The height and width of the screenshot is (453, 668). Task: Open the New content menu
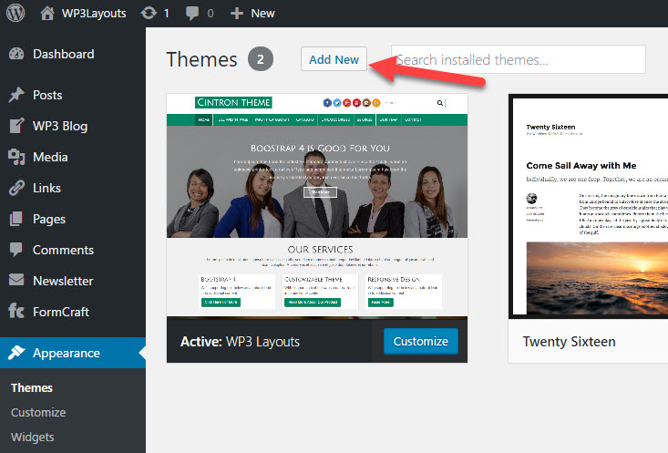(x=262, y=14)
